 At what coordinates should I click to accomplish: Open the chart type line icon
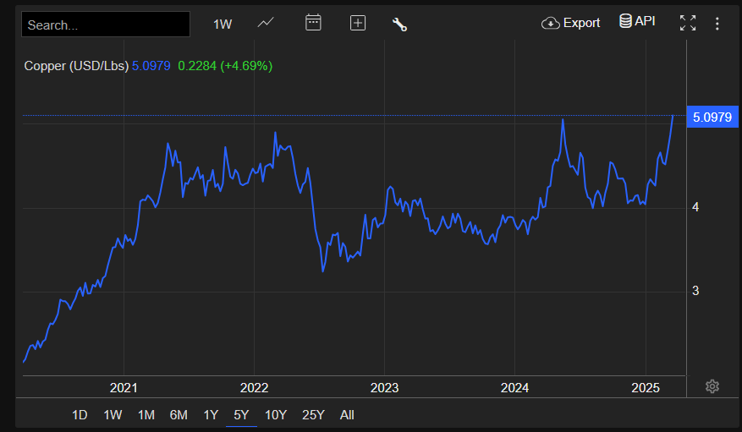266,23
